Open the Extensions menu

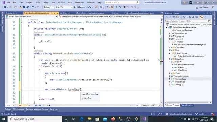click(x=80, y=2)
